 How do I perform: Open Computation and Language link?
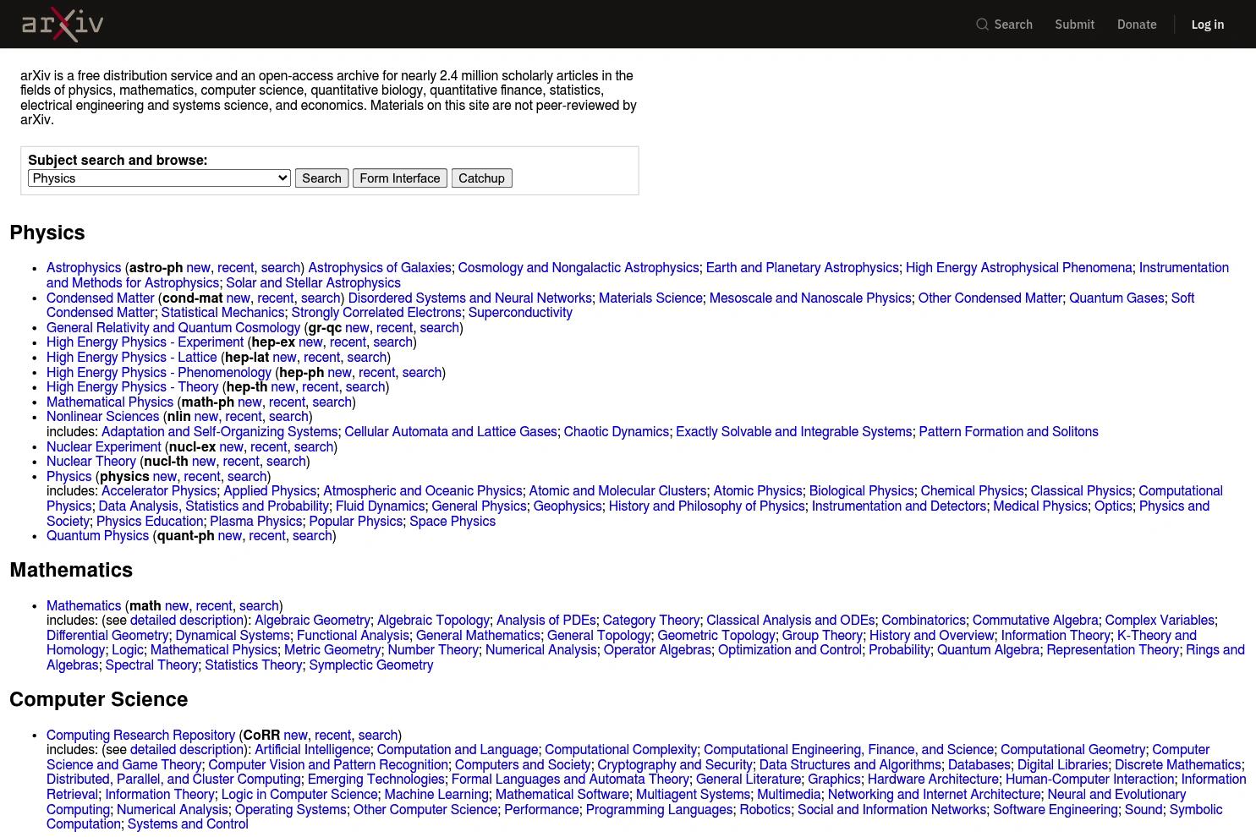[x=458, y=750]
